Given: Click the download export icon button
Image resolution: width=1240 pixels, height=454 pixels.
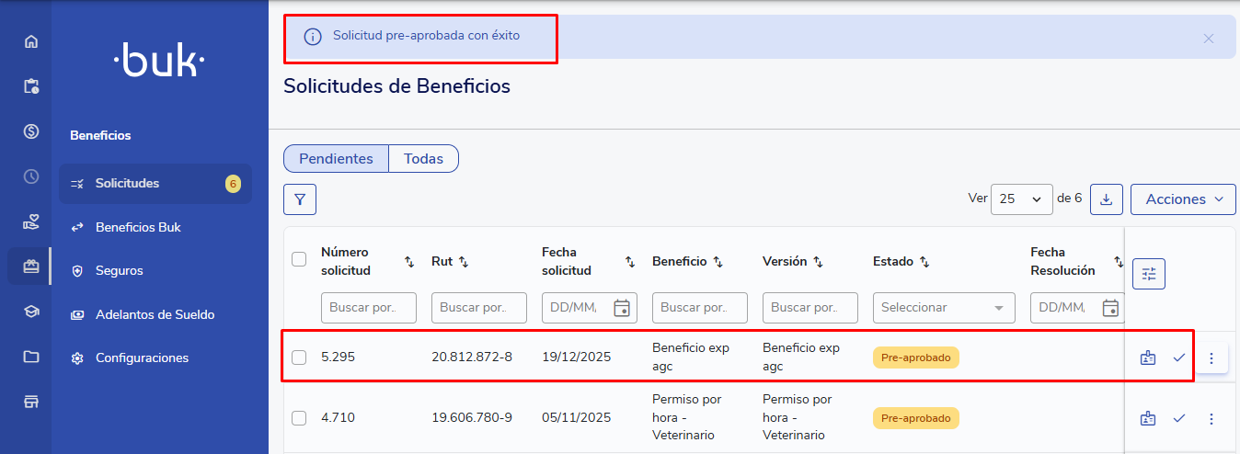Looking at the screenshot, I should point(1106,199).
